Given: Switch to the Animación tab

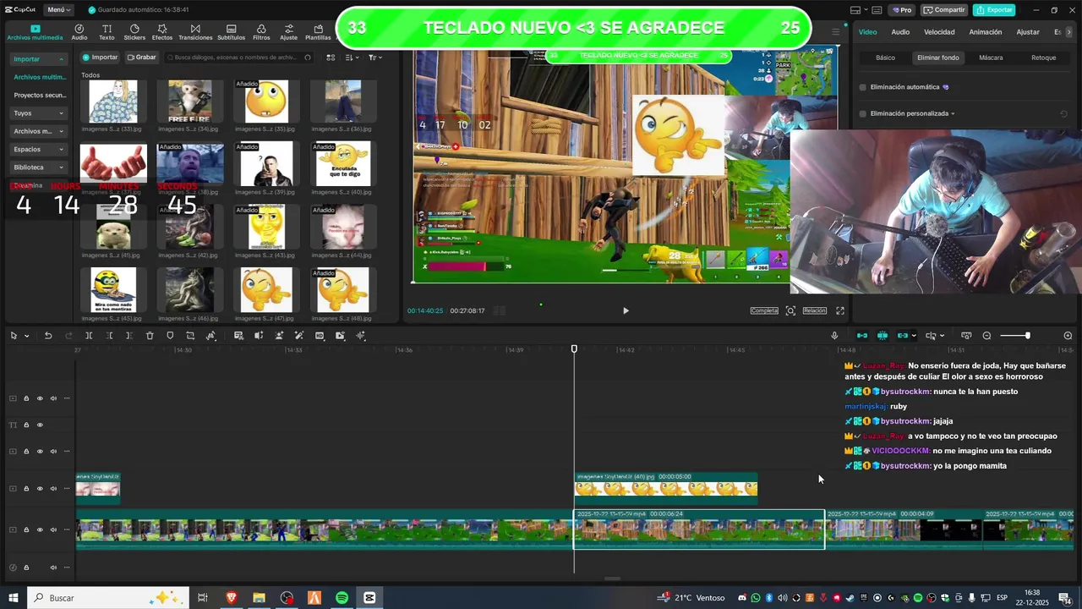Looking at the screenshot, I should pos(985,32).
